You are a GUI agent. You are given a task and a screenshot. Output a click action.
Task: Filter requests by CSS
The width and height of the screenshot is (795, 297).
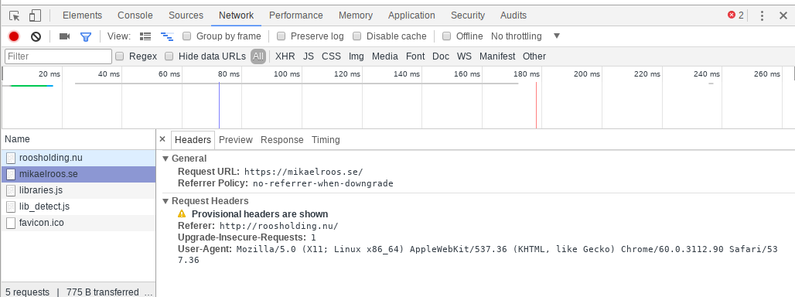tap(331, 56)
